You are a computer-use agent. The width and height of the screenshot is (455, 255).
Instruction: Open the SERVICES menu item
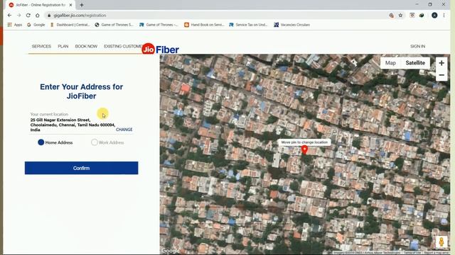41,46
